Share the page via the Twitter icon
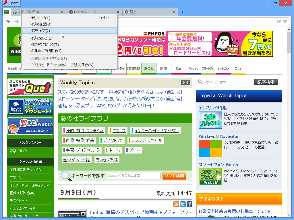Viewport: 294px width, 220px height. pos(183,204)
